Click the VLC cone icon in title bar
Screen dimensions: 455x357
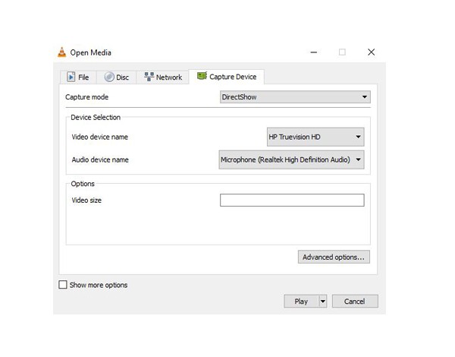click(61, 52)
